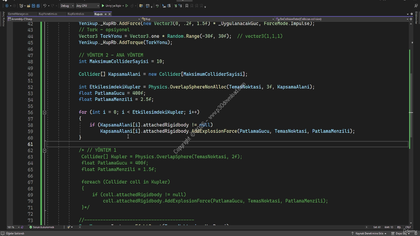
Task: Open the OnCollisionEnter member dropdown
Action: coord(341,19)
